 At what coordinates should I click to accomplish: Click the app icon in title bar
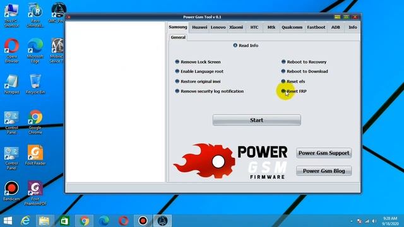pyautogui.click(x=69, y=17)
